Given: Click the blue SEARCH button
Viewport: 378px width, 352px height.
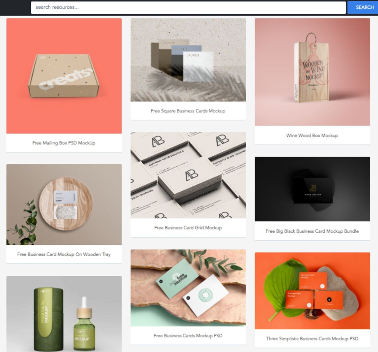Looking at the screenshot, I should [x=363, y=7].
